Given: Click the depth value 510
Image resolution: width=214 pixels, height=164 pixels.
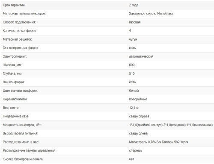Looking at the screenshot, I should pyautogui.click(x=132, y=73).
